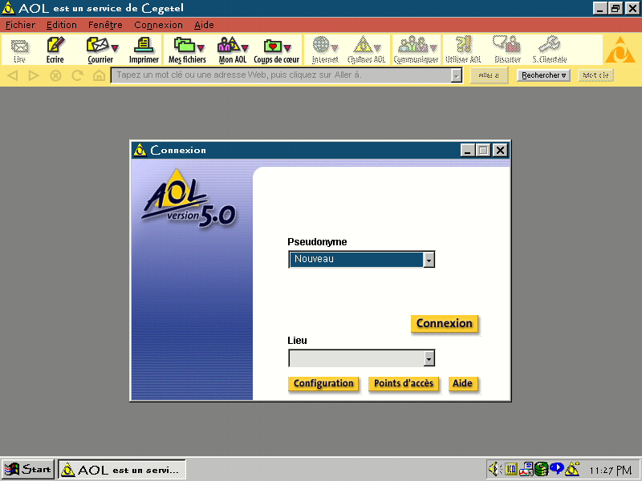Screen dimensions: 642x481
Task: Click the AOL logo icon on toolbar right
Action: (x=620, y=50)
